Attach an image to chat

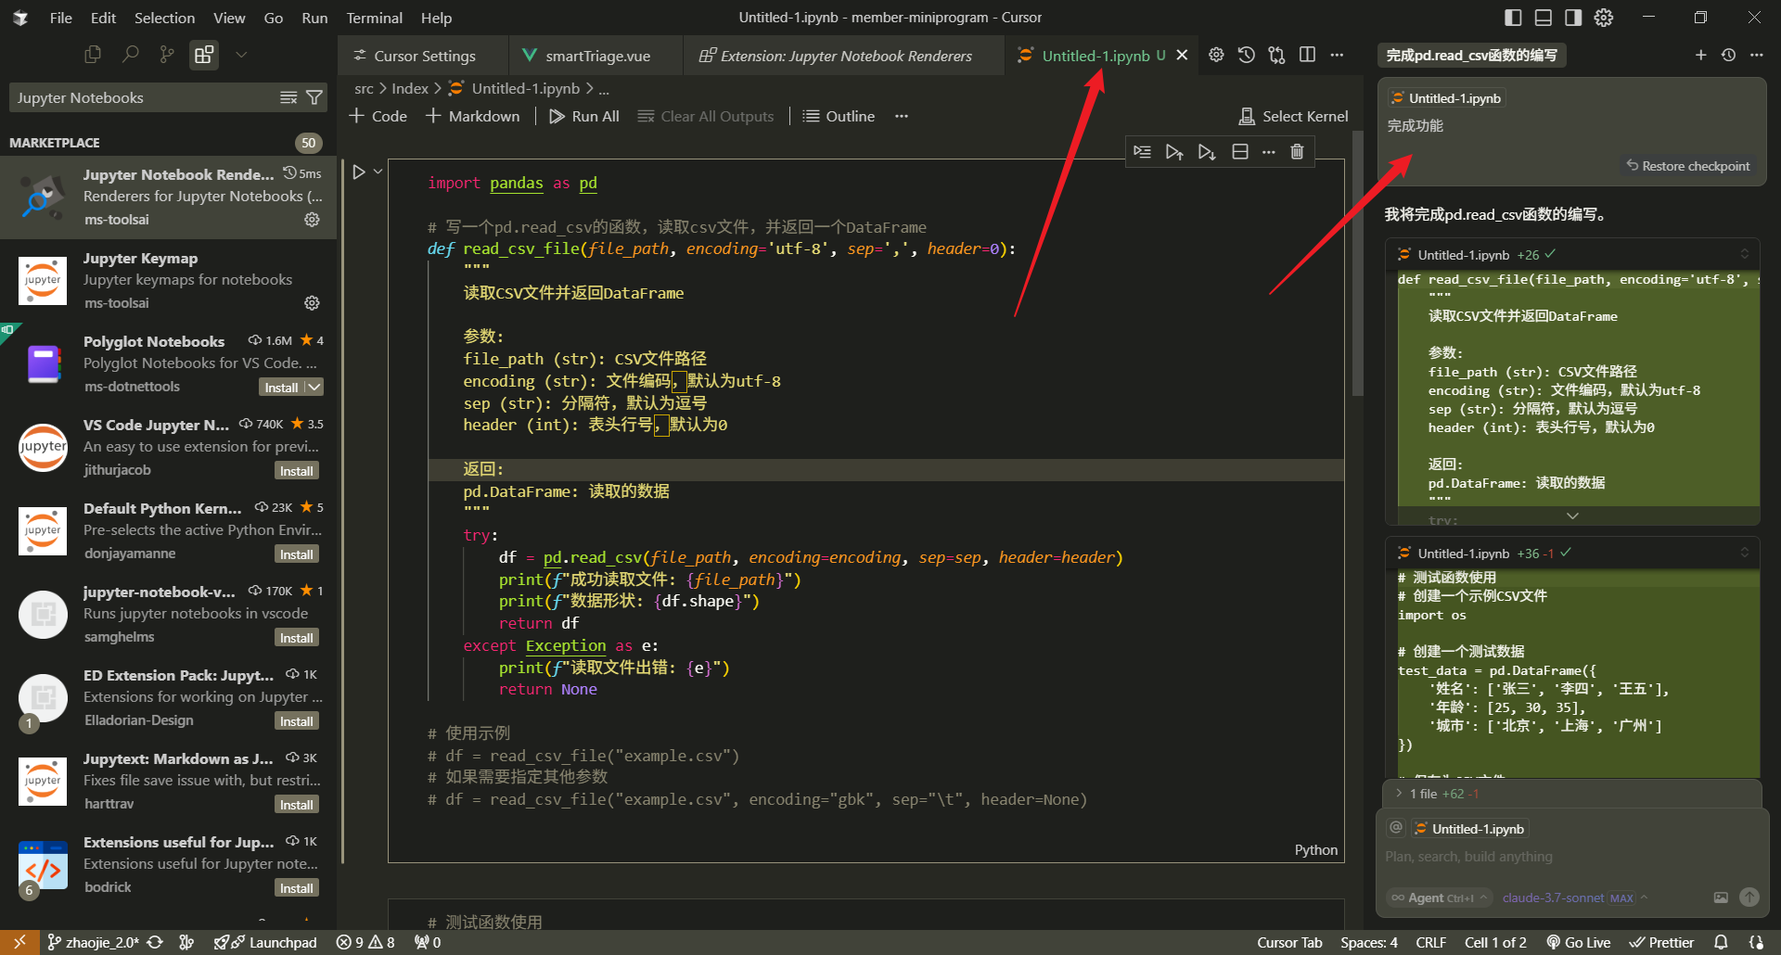pos(1721,898)
